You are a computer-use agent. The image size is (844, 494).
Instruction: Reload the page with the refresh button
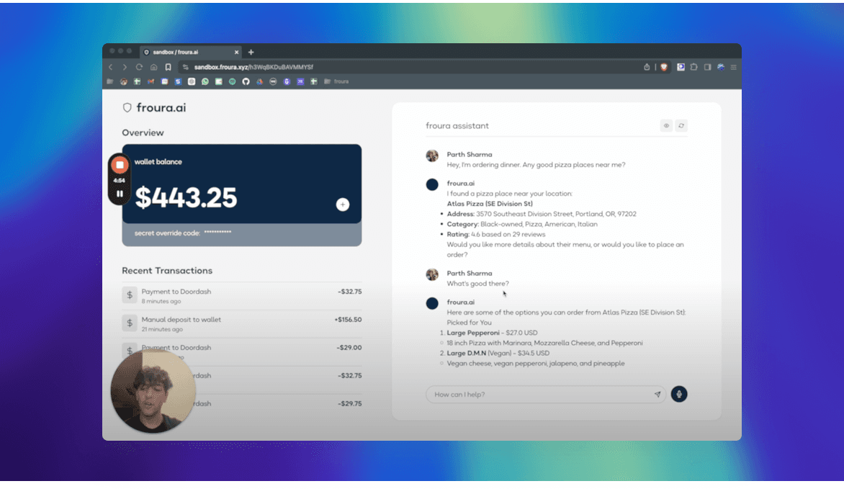139,67
